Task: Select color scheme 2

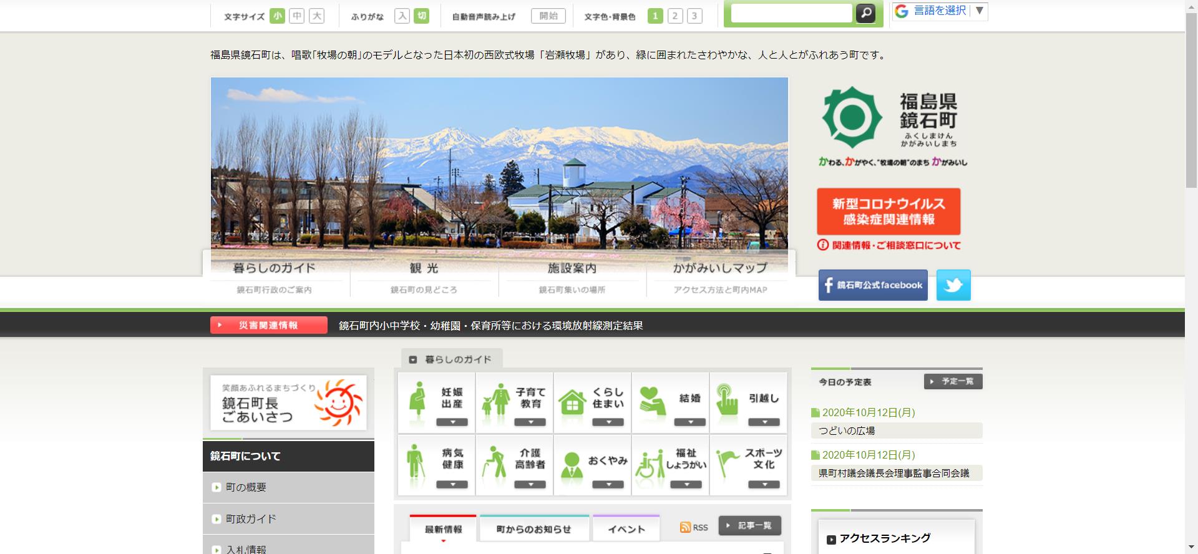Action: click(675, 16)
